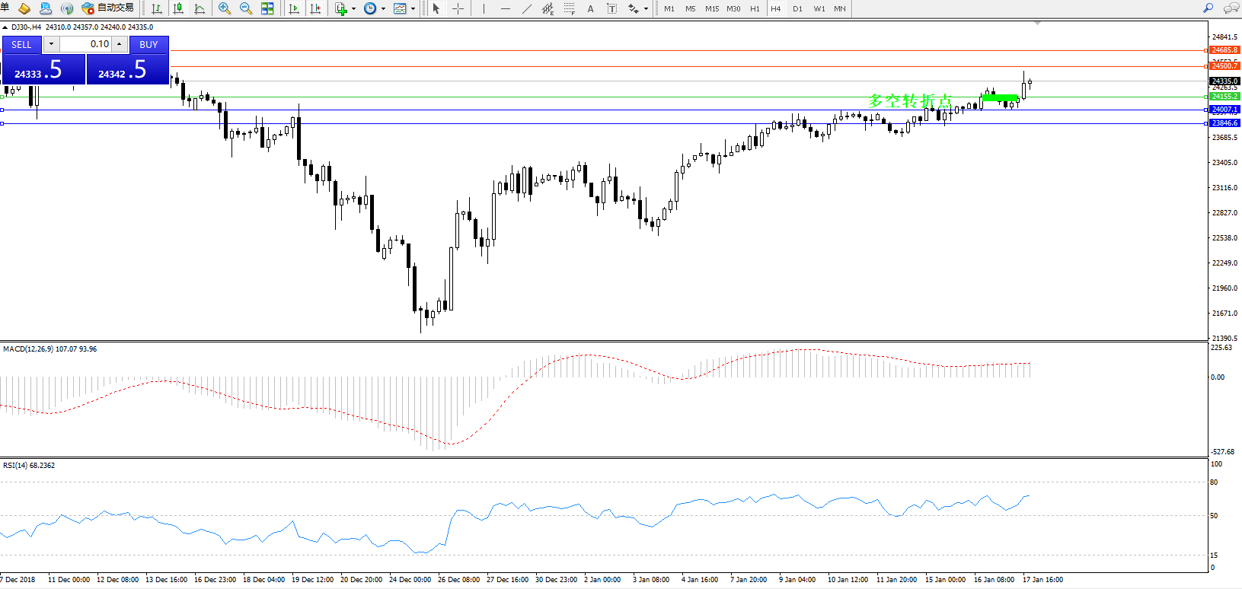1242x589 pixels.
Task: Click the green 多空转折点 marker bar
Action: 999,98
